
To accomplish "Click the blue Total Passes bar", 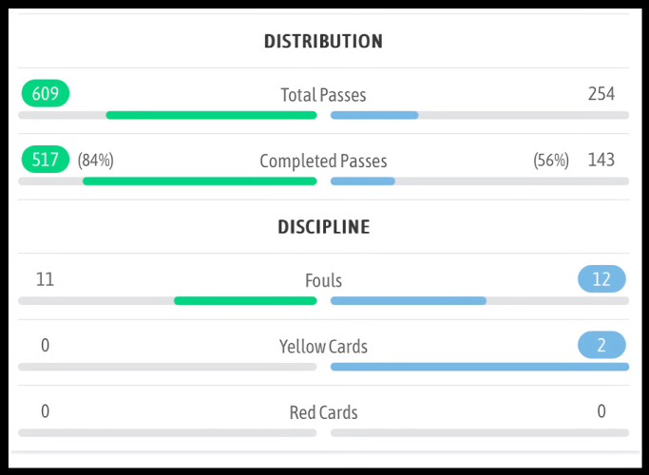I will pos(374,115).
